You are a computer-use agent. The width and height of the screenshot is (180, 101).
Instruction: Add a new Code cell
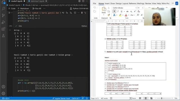pyautogui.click(x=12, y=8)
